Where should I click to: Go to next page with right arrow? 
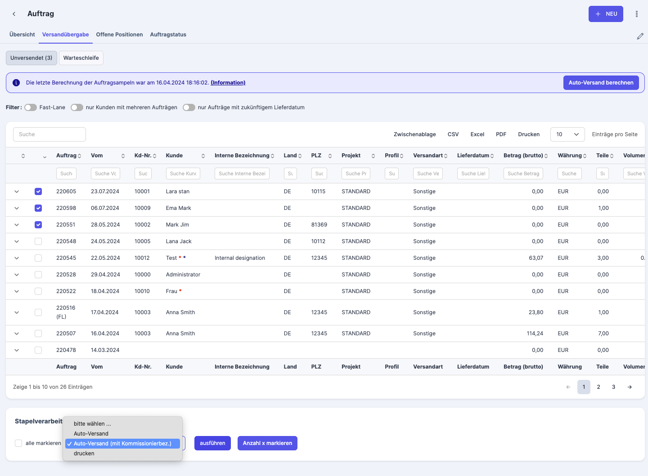click(630, 387)
